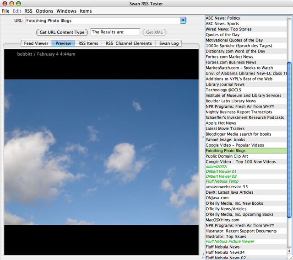
Task: Open the Items menu
Action: click(x=86, y=11)
